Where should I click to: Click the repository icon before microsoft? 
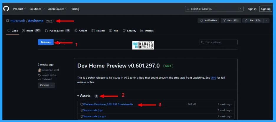click(7, 21)
